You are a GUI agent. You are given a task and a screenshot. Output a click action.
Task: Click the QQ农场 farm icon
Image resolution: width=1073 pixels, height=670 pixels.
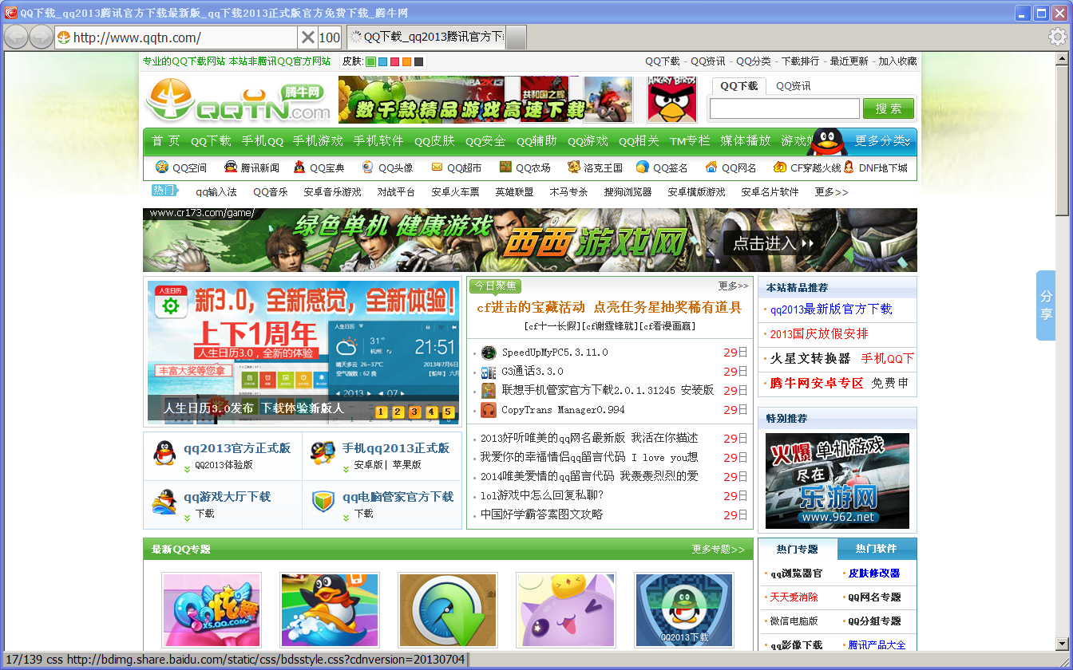(505, 167)
